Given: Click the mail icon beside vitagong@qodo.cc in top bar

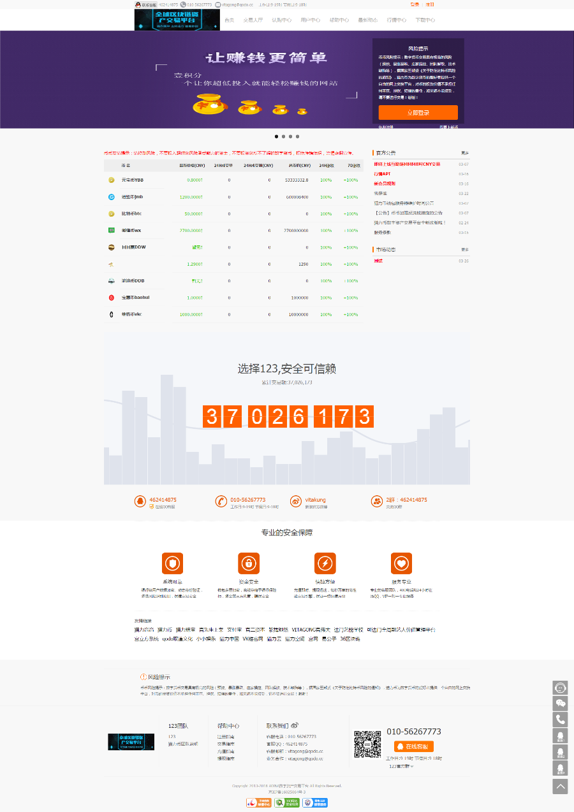Looking at the screenshot, I should click(x=218, y=4).
